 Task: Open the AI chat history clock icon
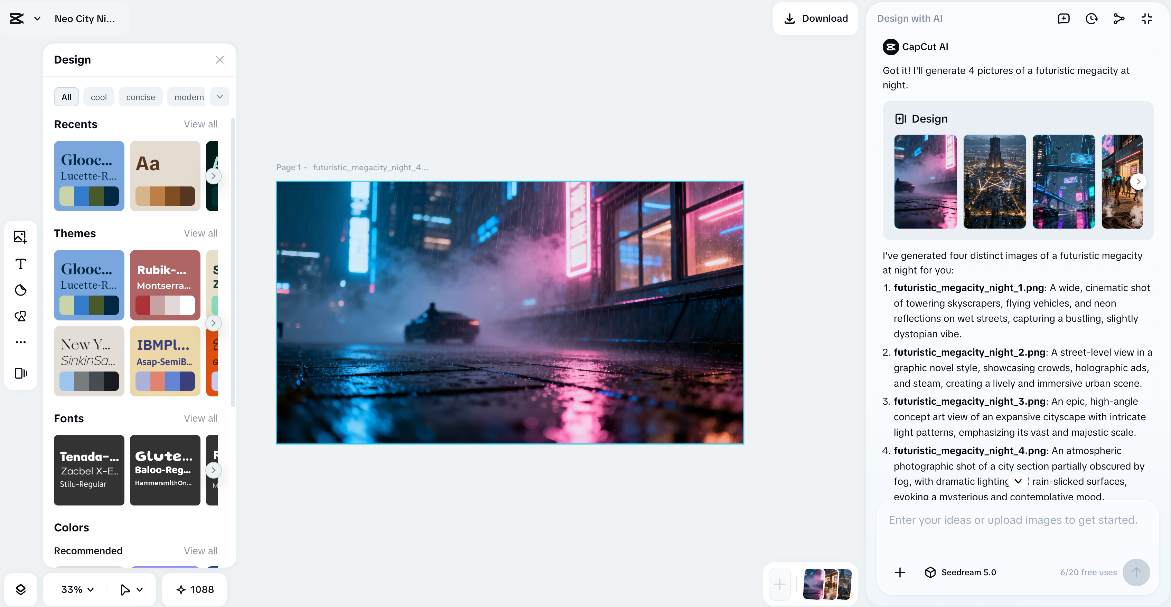pos(1092,19)
